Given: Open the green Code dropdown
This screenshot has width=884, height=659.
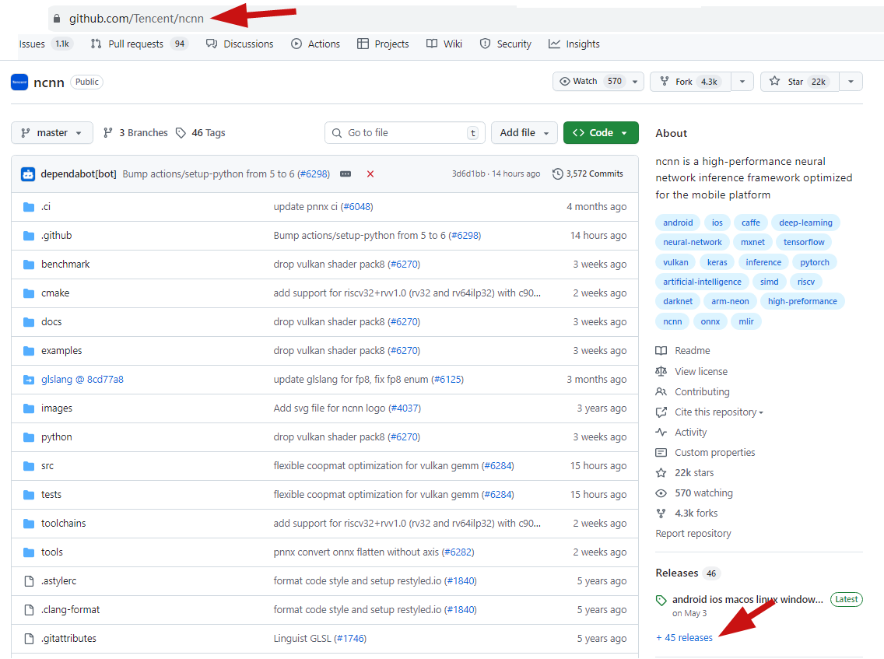Looking at the screenshot, I should point(601,133).
